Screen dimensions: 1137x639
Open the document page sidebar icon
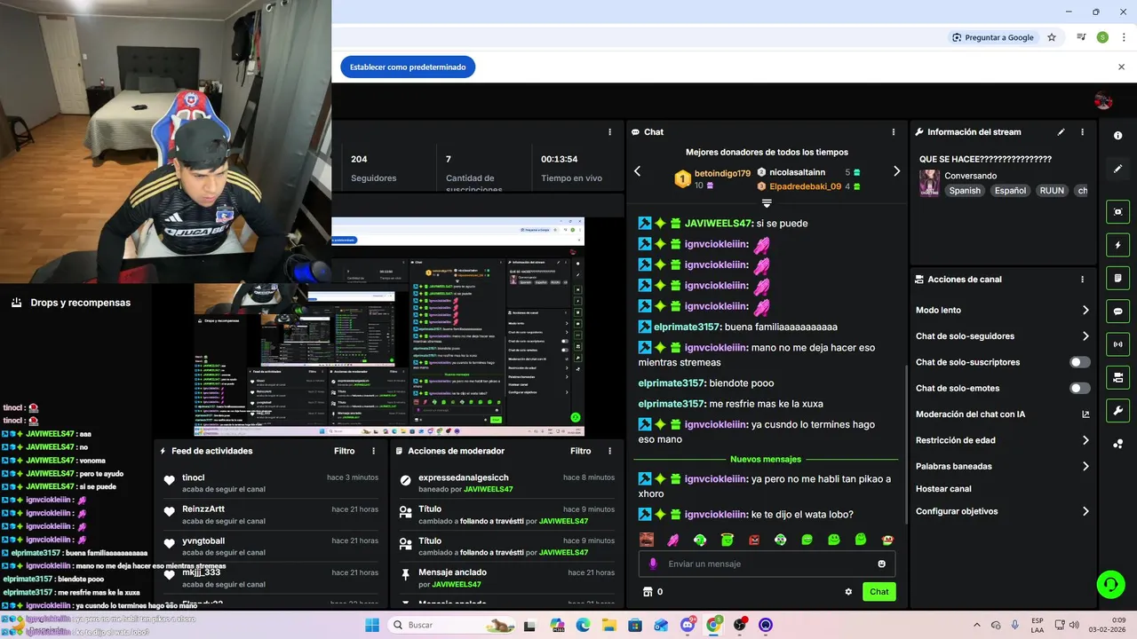pos(1117,279)
